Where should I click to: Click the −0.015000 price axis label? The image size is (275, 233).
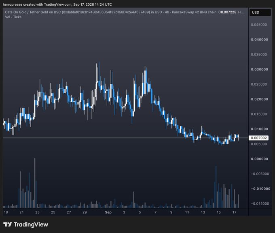click(x=260, y=204)
